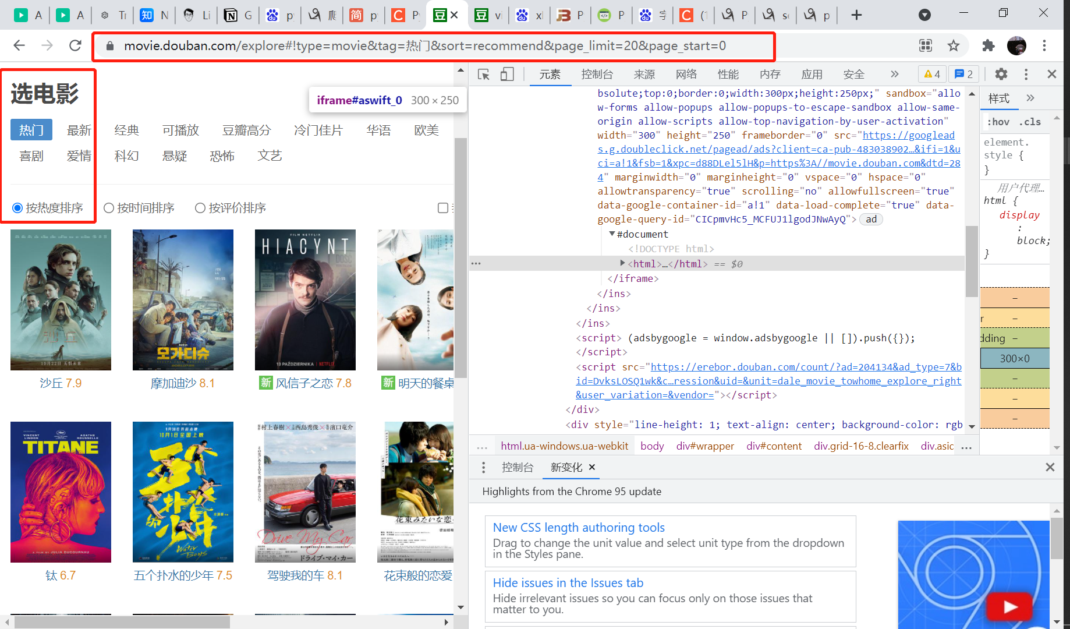Close the DevTools drawer

pyautogui.click(x=1050, y=467)
